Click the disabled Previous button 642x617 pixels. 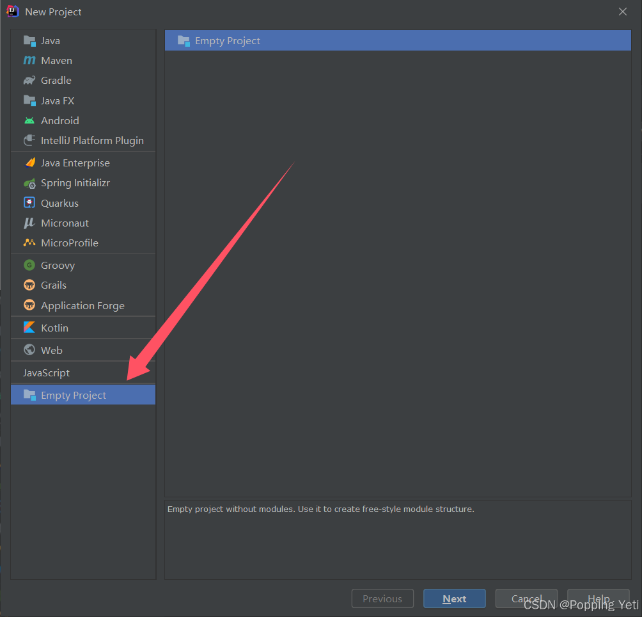(382, 598)
